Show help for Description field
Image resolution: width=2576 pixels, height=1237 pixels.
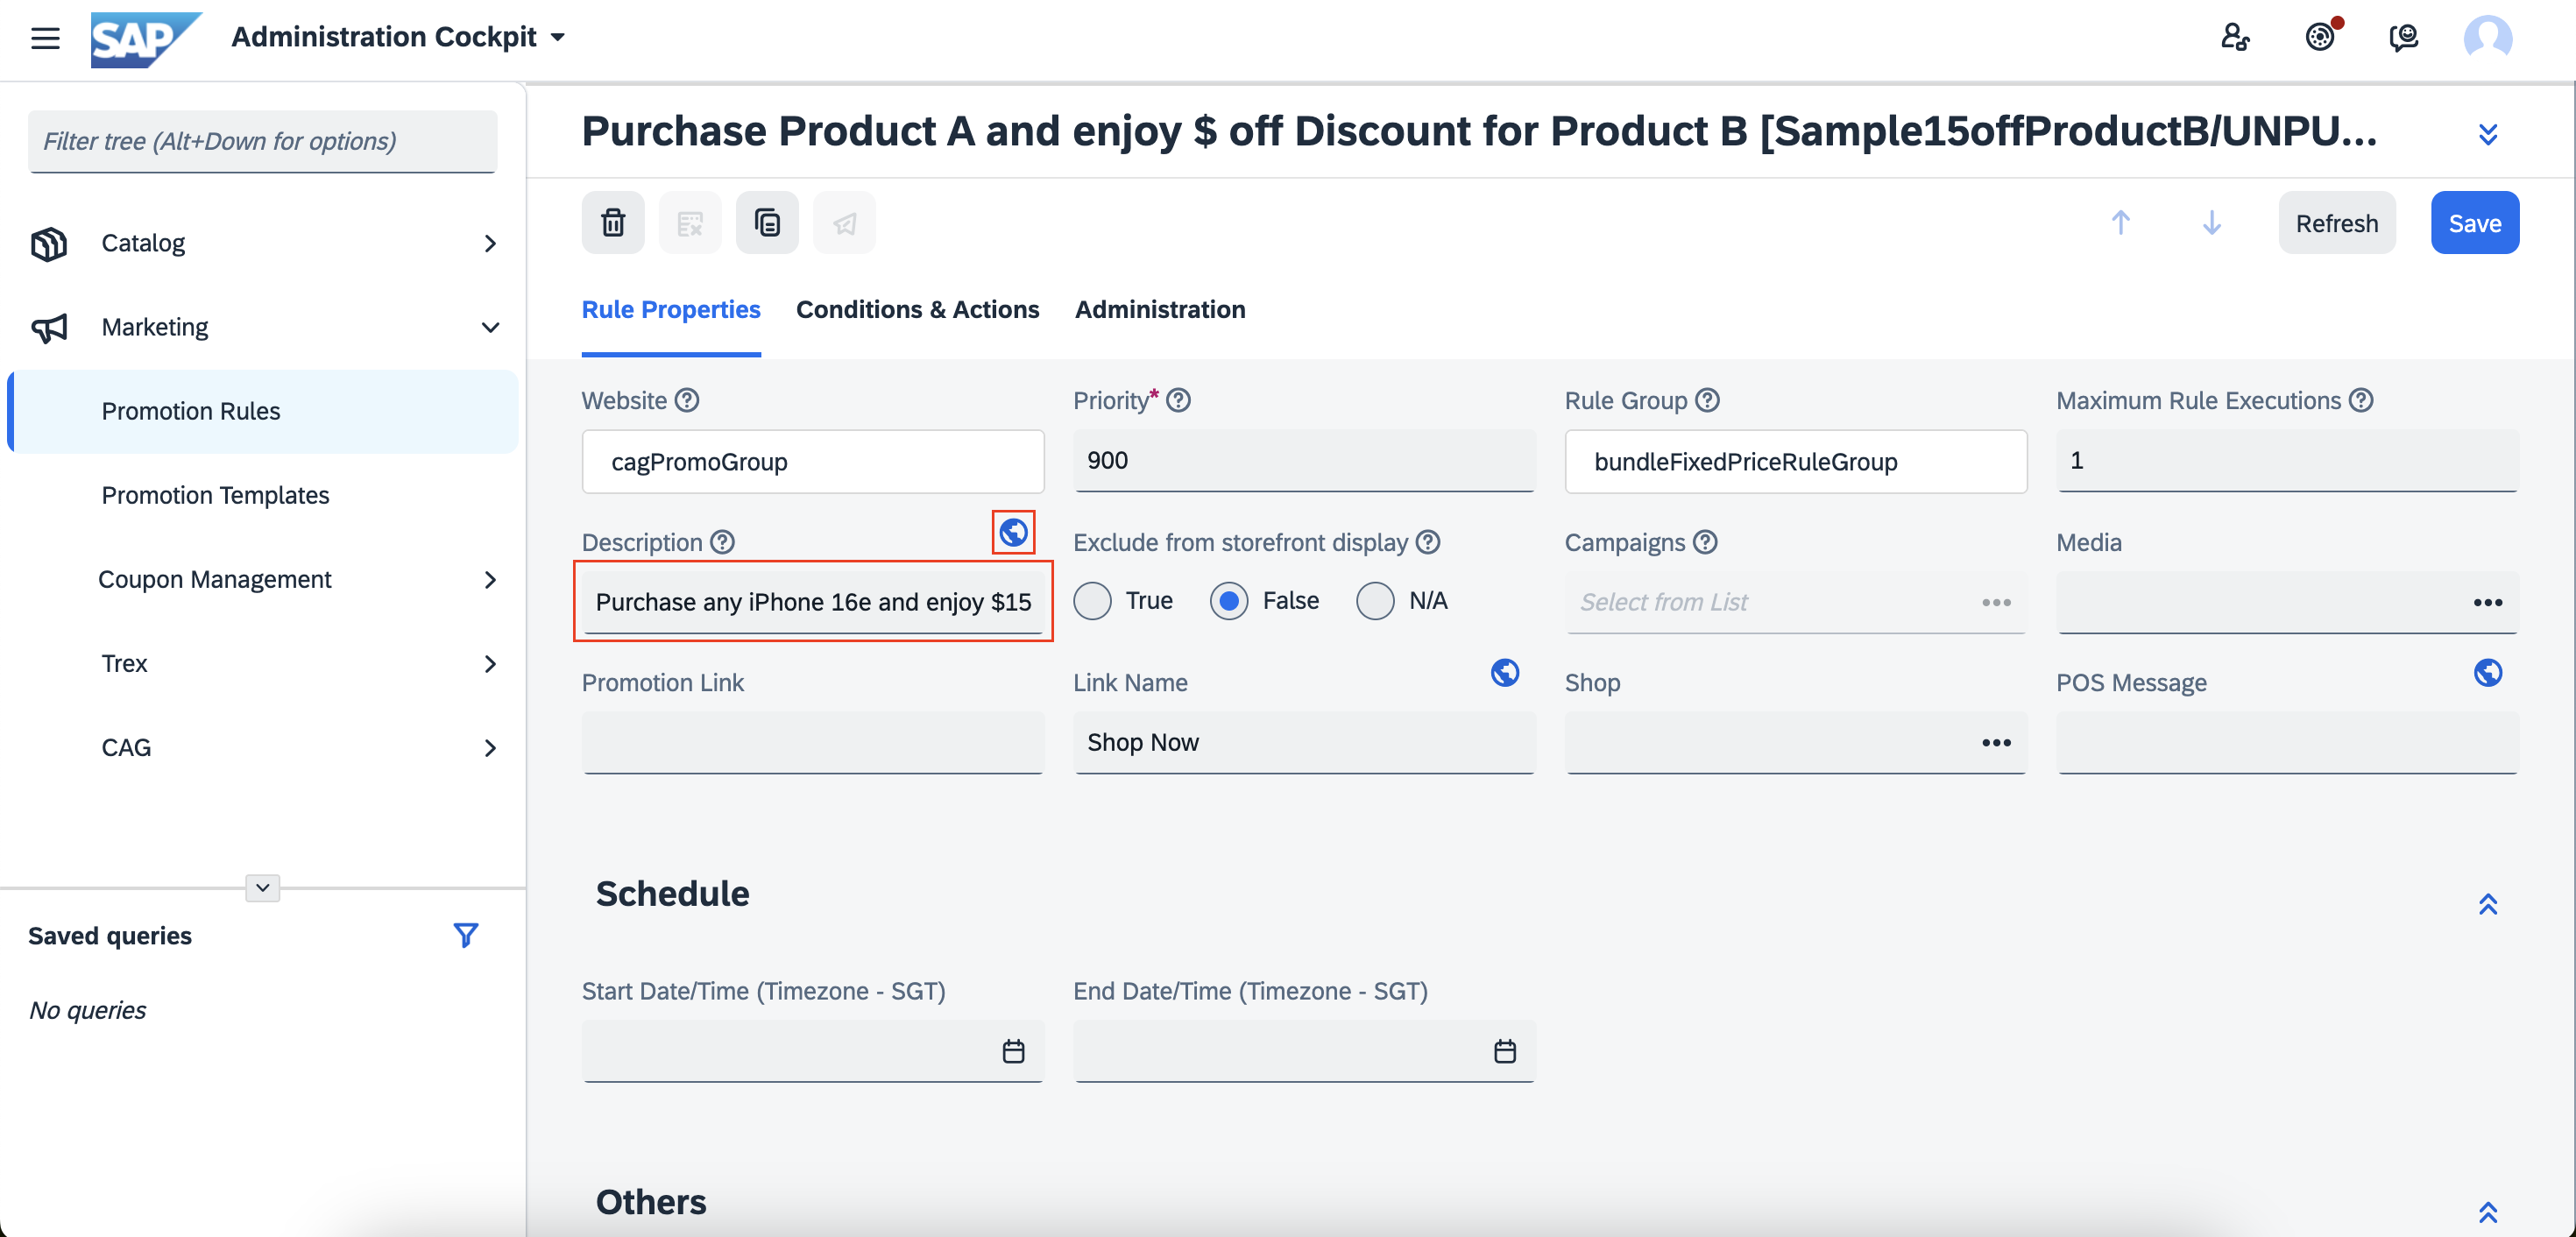pyautogui.click(x=723, y=542)
